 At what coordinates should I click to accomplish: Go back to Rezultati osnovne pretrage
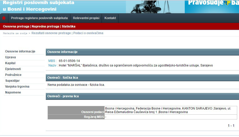tap(51, 33)
